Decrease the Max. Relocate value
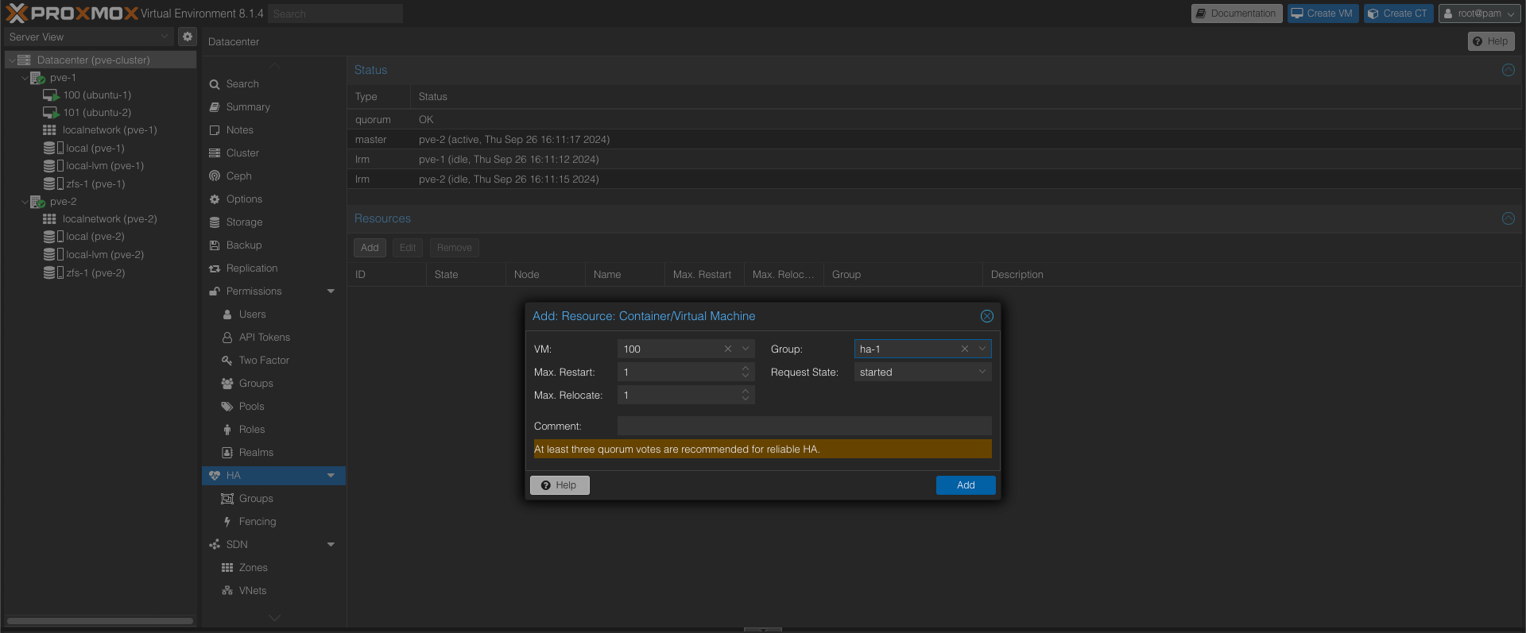The image size is (1526, 633). pos(746,399)
